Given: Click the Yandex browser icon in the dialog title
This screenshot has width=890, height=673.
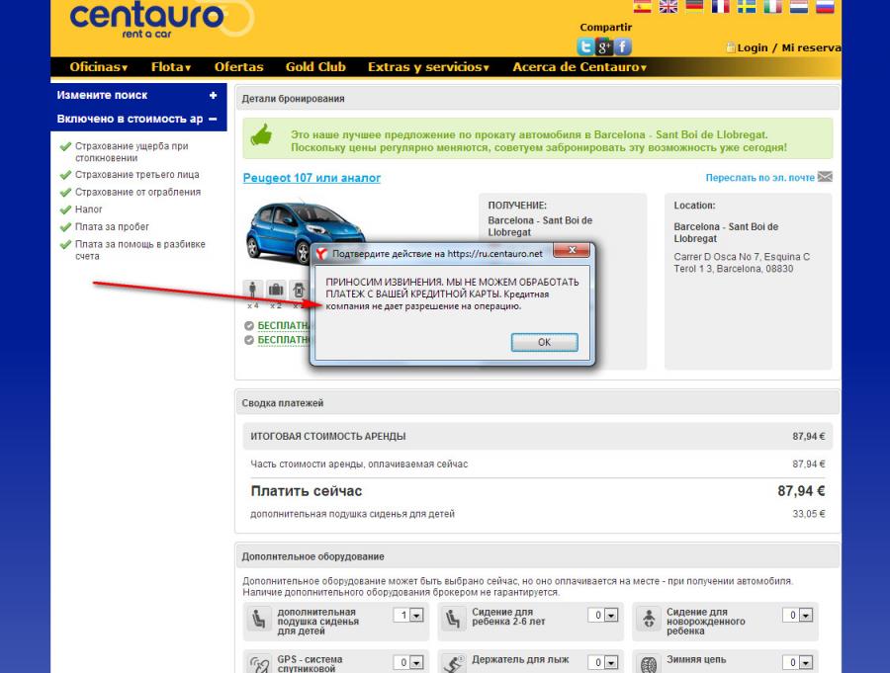Looking at the screenshot, I should [x=321, y=254].
